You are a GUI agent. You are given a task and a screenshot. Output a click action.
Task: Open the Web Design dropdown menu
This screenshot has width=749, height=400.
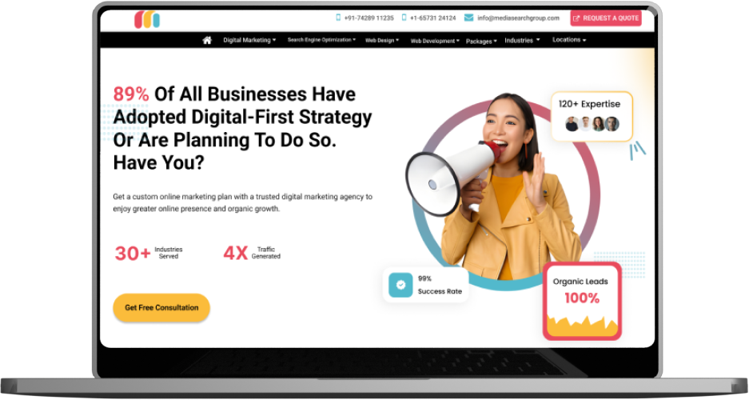(382, 41)
